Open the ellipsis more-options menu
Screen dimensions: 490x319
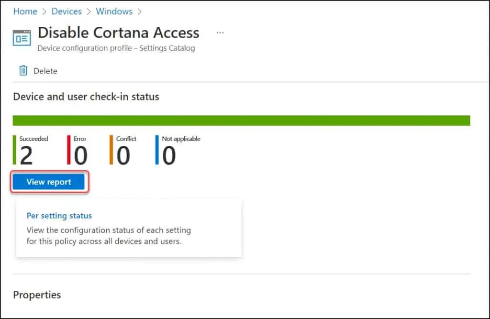[x=220, y=33]
